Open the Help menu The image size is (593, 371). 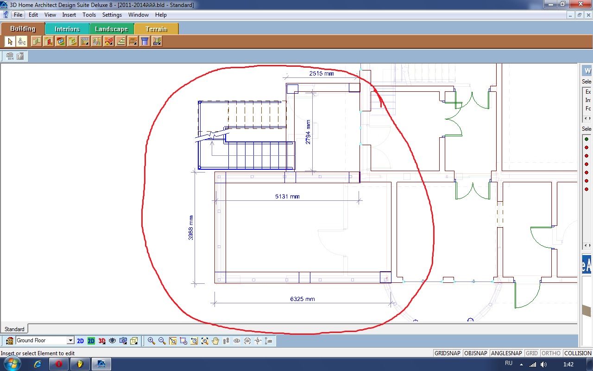pos(161,15)
